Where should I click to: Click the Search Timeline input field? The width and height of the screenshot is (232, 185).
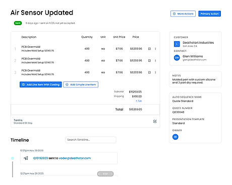[x=91, y=140]
